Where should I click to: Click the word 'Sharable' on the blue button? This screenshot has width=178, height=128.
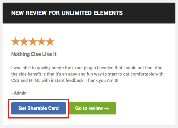coord(38,108)
